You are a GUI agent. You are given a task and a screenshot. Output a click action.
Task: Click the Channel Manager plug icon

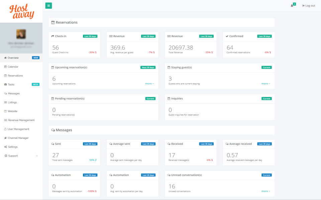tap(5, 138)
